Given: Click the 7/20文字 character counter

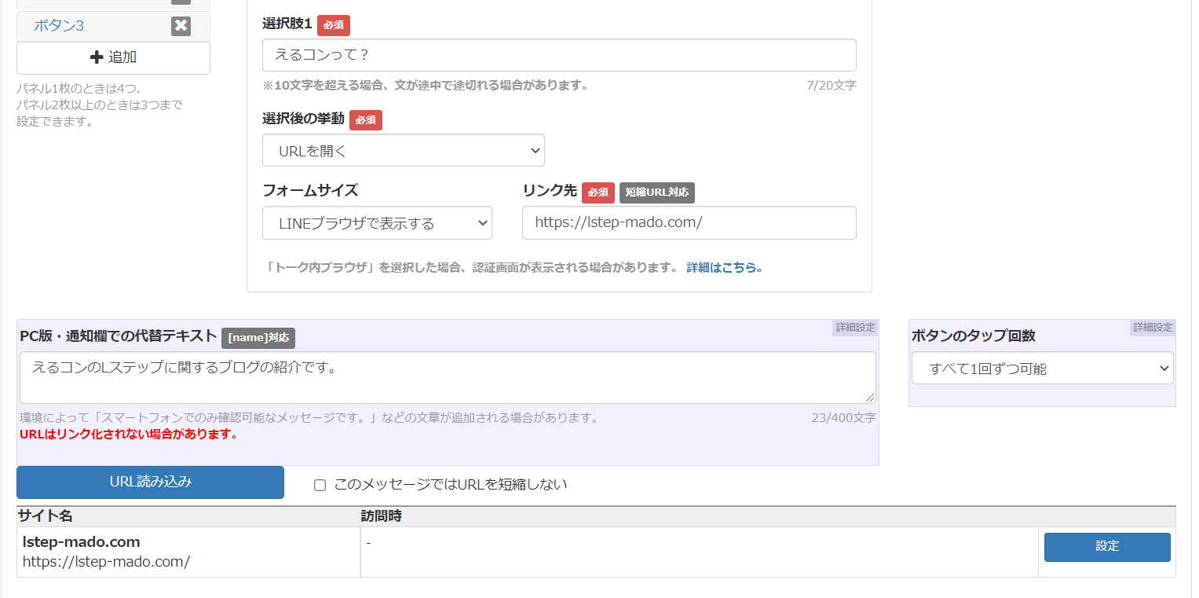Looking at the screenshot, I should pos(831,85).
